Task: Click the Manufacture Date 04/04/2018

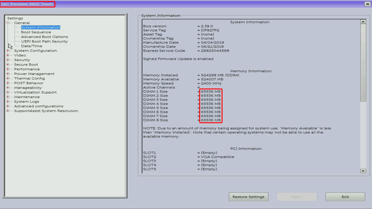Action: coord(213,42)
